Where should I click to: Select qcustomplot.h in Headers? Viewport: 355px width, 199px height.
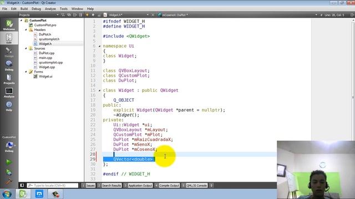49,39
